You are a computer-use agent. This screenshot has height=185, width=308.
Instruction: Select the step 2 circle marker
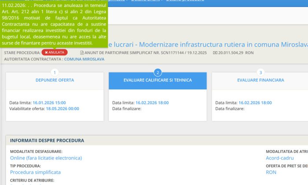coord(158,72)
